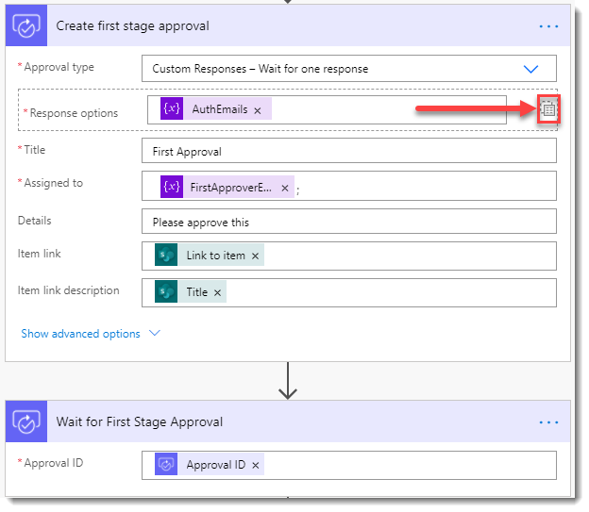Viewport: 589px width, 512px height.
Task: Remove the Title token from Item link description
Action: [x=218, y=293]
